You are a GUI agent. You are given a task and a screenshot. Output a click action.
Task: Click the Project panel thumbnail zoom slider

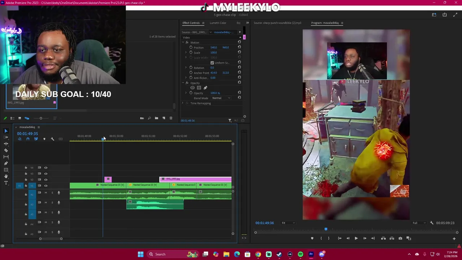[41, 118]
